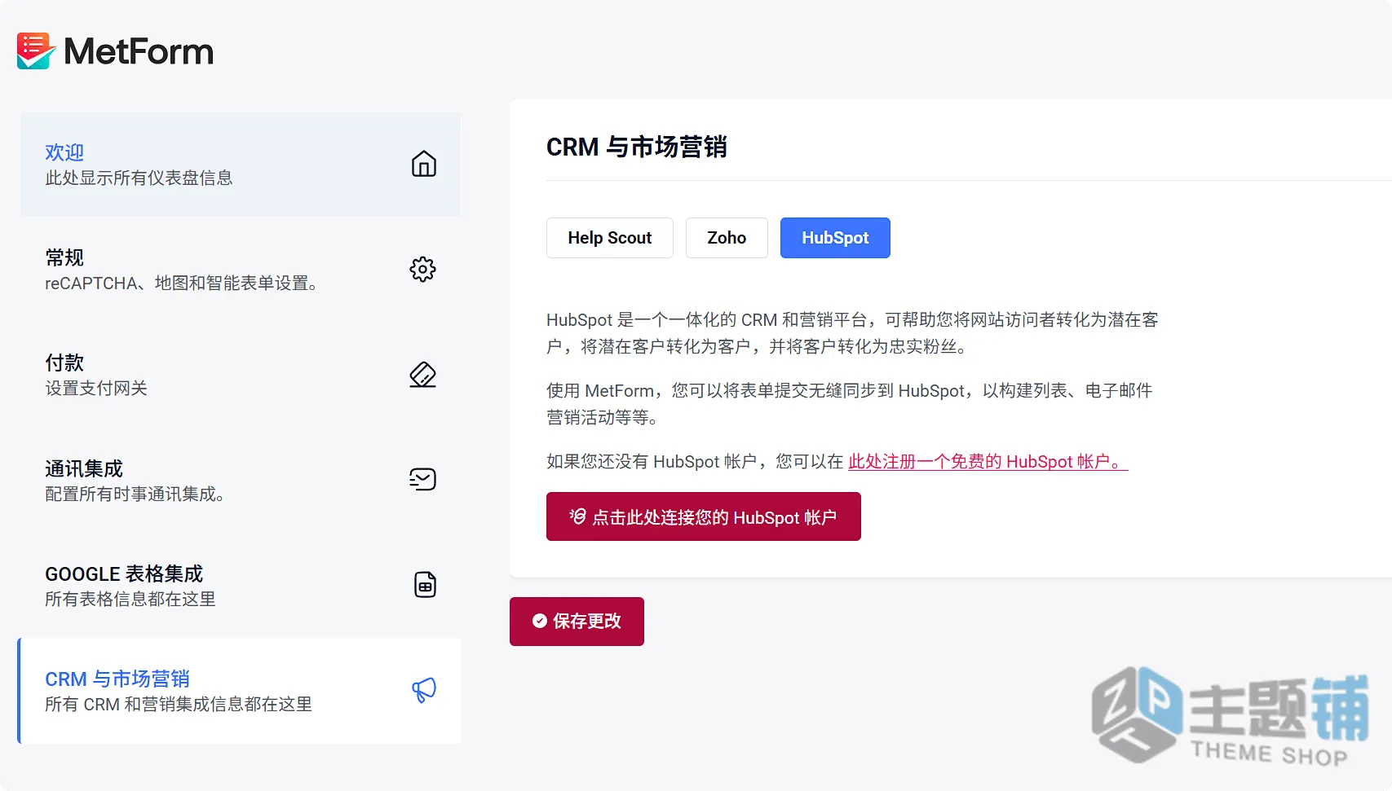This screenshot has height=791, width=1392.
Task: Click the sheet icon in GOOGLE 表格集成 row
Action: (x=425, y=584)
